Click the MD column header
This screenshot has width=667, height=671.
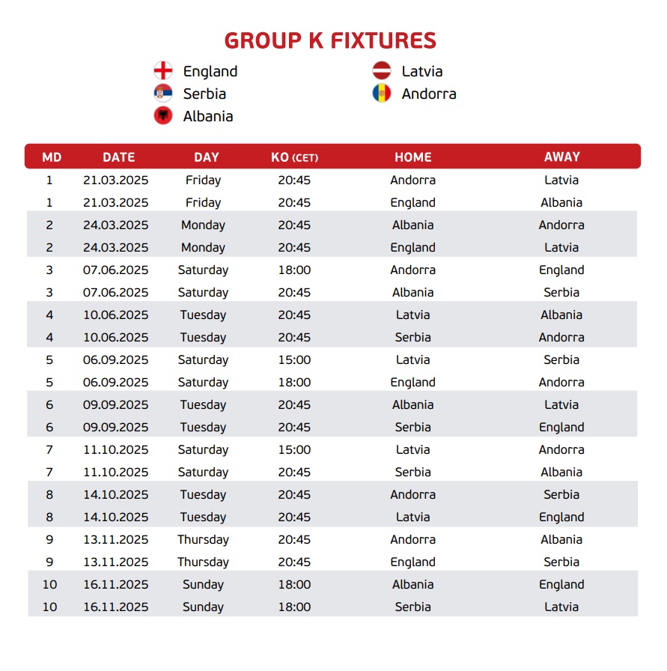pyautogui.click(x=52, y=157)
